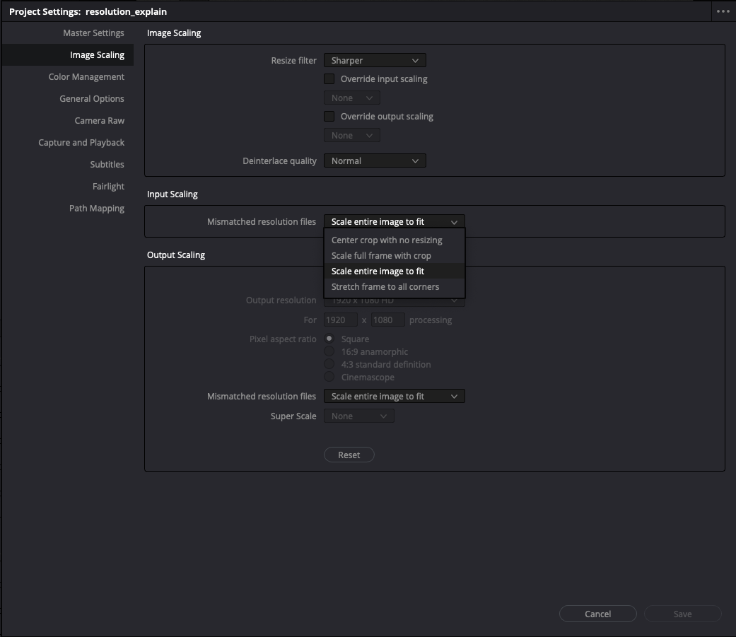The width and height of the screenshot is (736, 637).
Task: Select Scale full frame with crop
Action: (381, 256)
